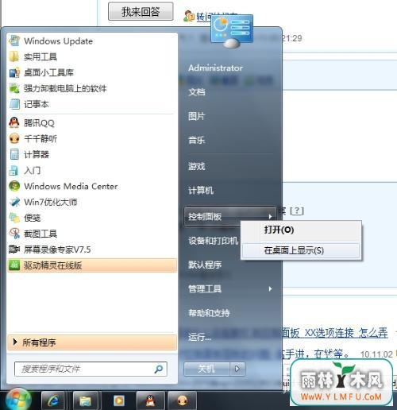Open 便笺 sticky notes icon
Screen dimensions: 397x410
pos(14,218)
